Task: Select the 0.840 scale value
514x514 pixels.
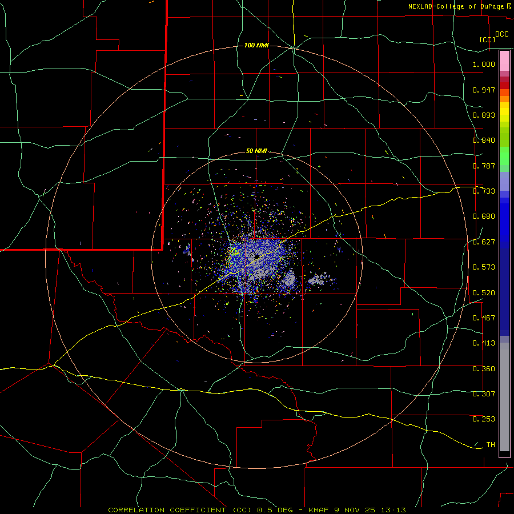Action: 484,140
